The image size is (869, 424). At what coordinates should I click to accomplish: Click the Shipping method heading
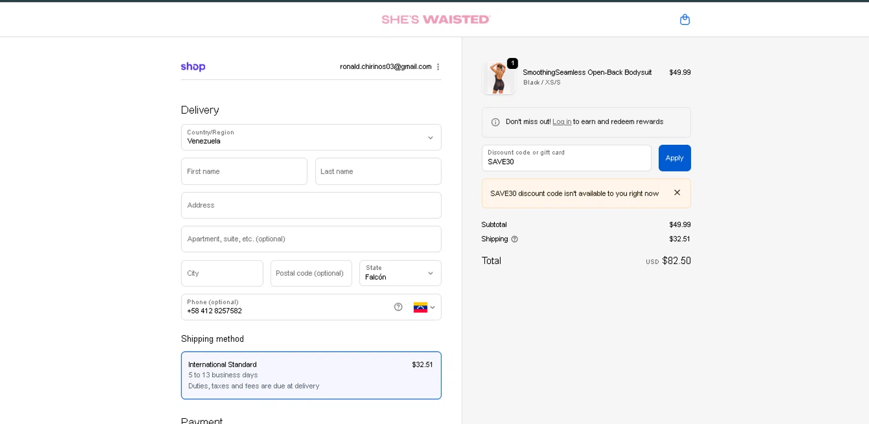[213, 339]
